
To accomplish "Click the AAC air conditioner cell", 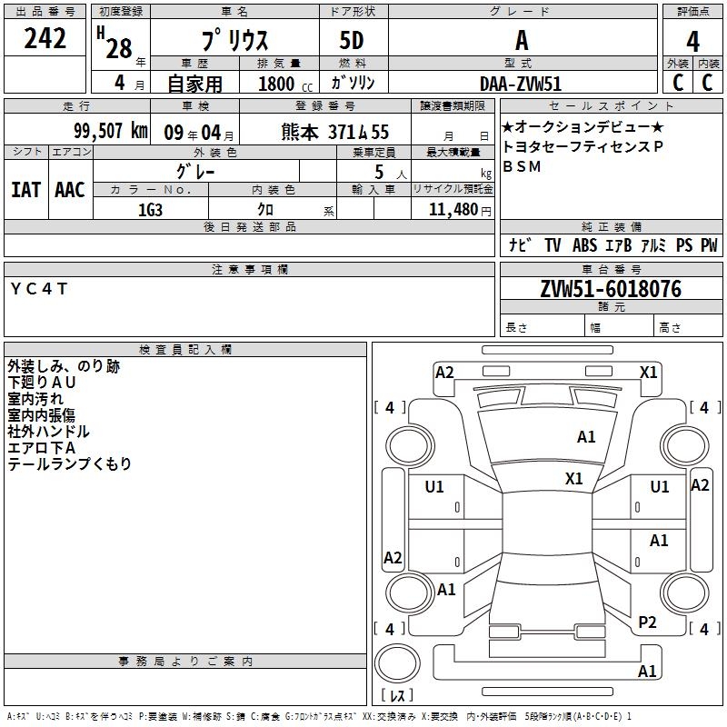I will tap(70, 189).
